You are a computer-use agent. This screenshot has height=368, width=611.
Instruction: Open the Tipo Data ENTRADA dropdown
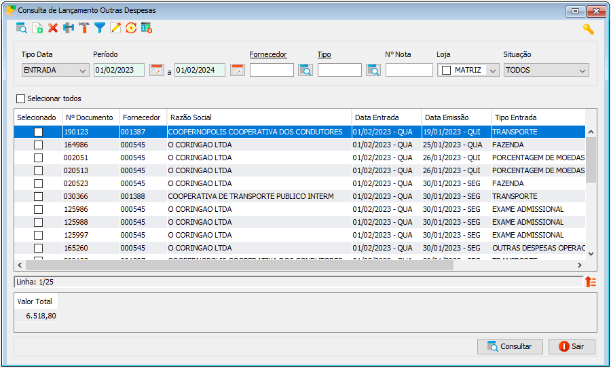[56, 70]
